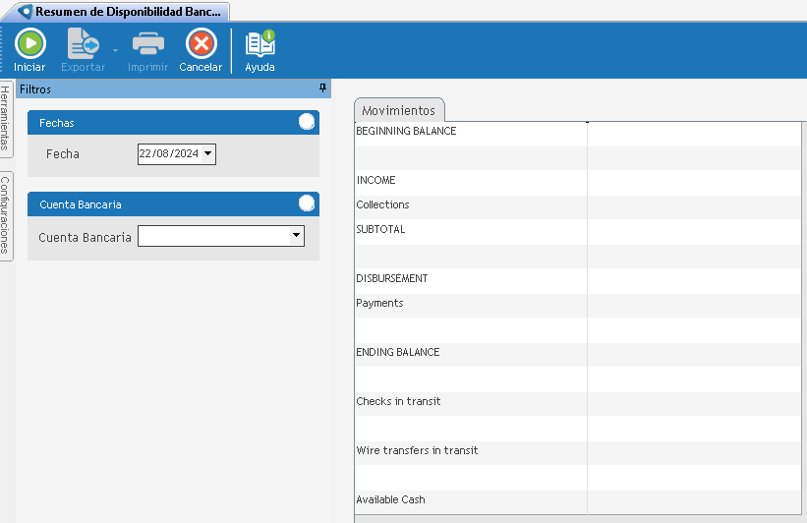Select the Checks in transit row
This screenshot has height=523, width=807.
coord(470,402)
